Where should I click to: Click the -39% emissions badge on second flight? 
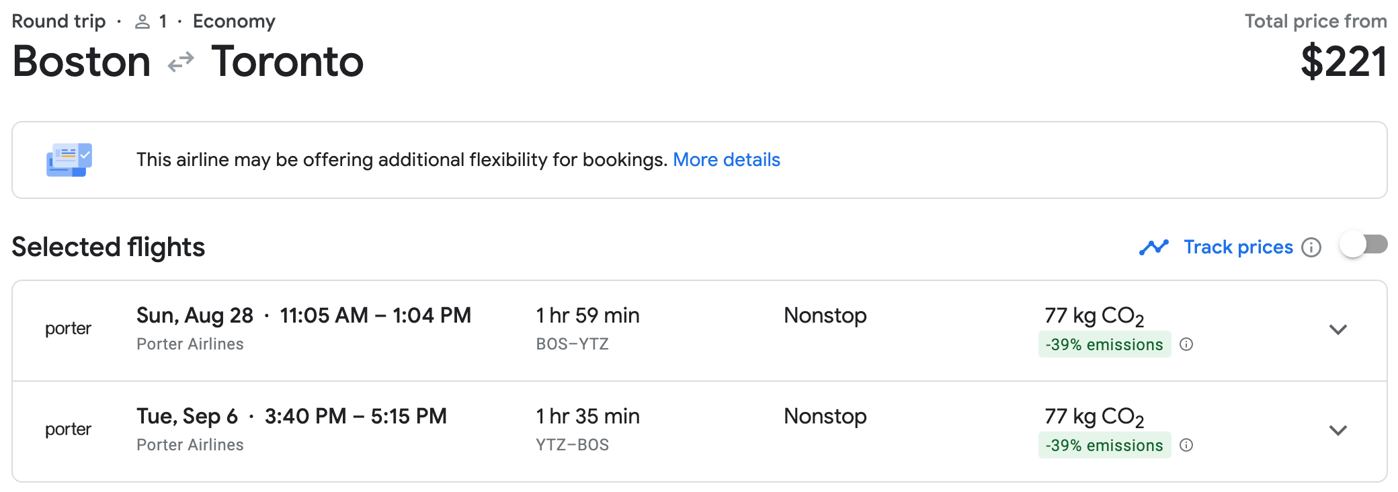pyautogui.click(x=1104, y=446)
